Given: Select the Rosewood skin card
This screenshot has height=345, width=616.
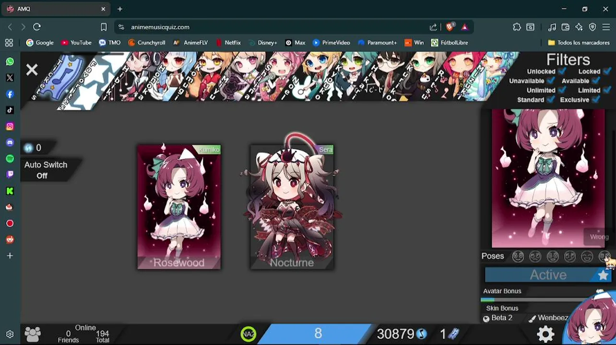Looking at the screenshot, I should tap(179, 207).
